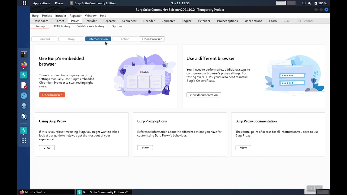347x195 pixels.
Task: Click the battery indicator icon
Action: (x=316, y=3)
